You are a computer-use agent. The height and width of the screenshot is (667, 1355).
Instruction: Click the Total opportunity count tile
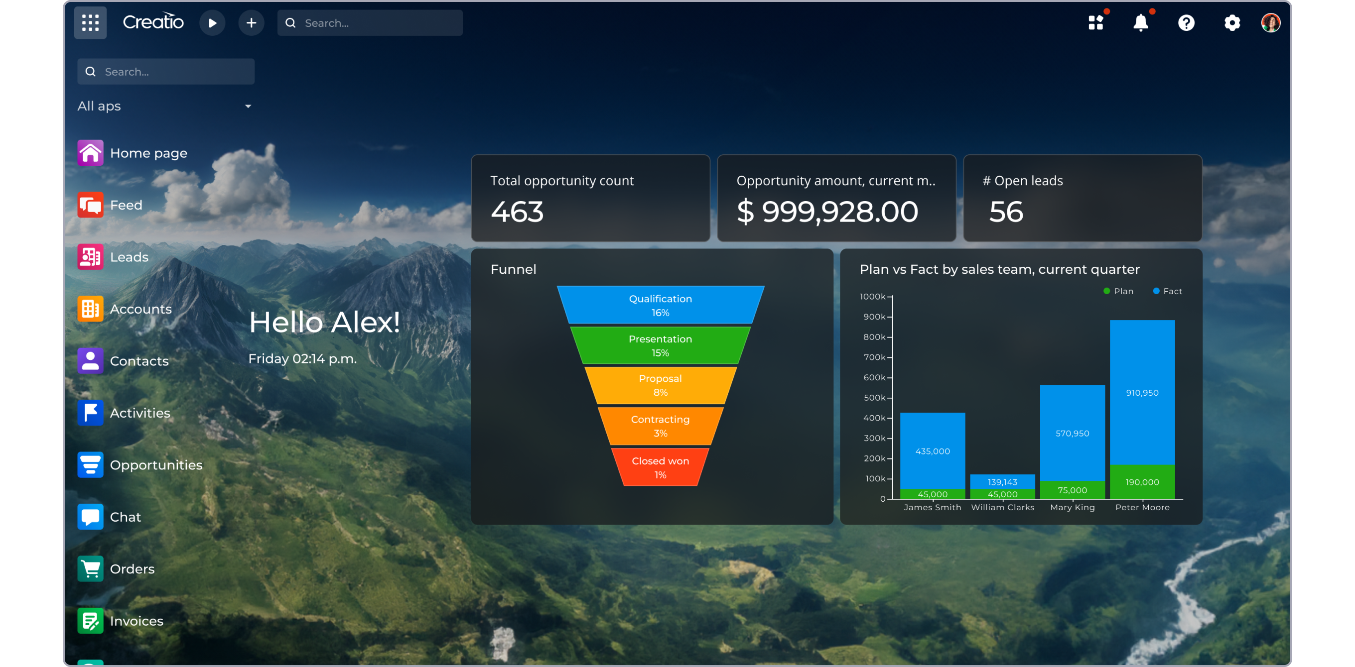pyautogui.click(x=590, y=198)
